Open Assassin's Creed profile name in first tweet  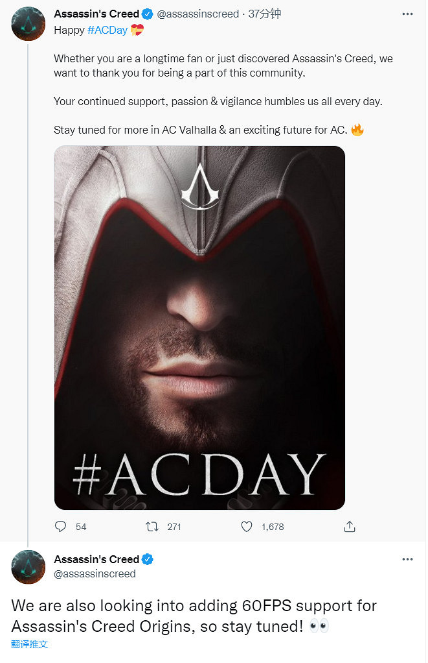click(x=96, y=14)
